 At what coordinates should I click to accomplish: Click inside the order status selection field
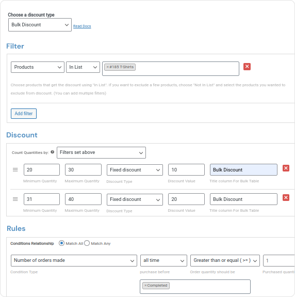tap(195, 287)
